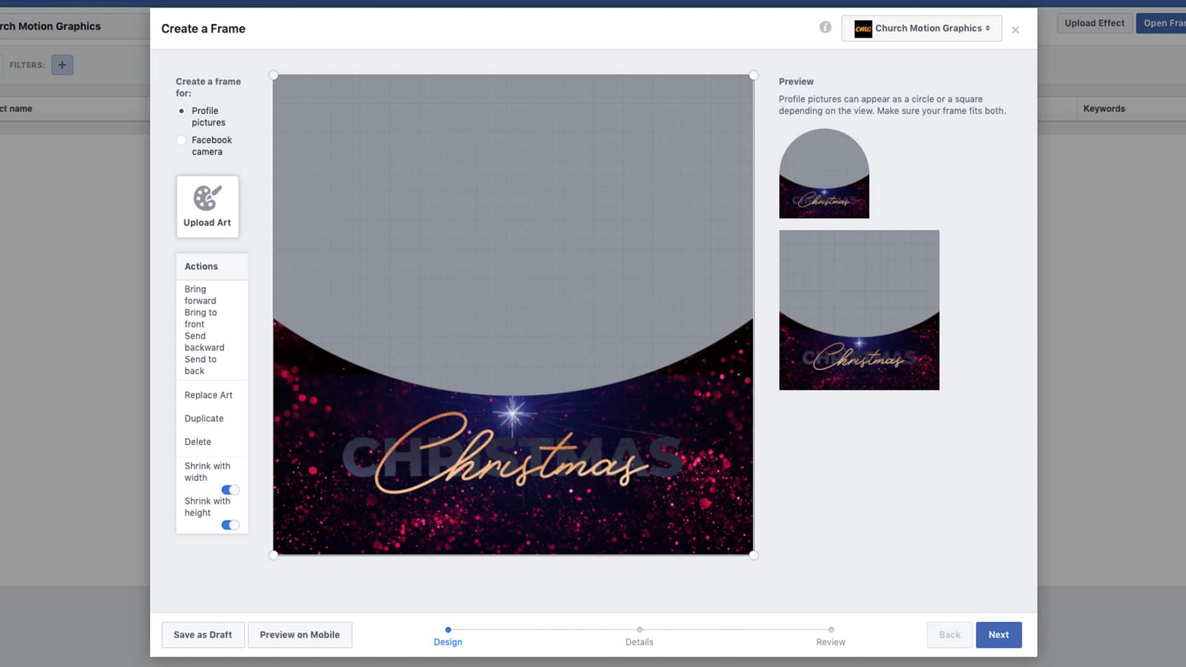Screen dimensions: 1186x667
Task: Click Bring to front action
Action: (x=200, y=318)
